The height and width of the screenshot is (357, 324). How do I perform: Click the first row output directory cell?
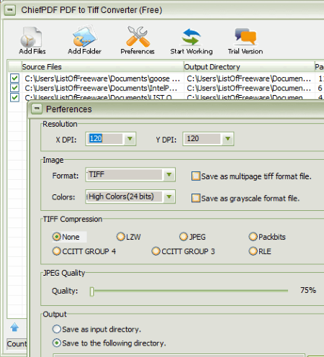[249, 78]
